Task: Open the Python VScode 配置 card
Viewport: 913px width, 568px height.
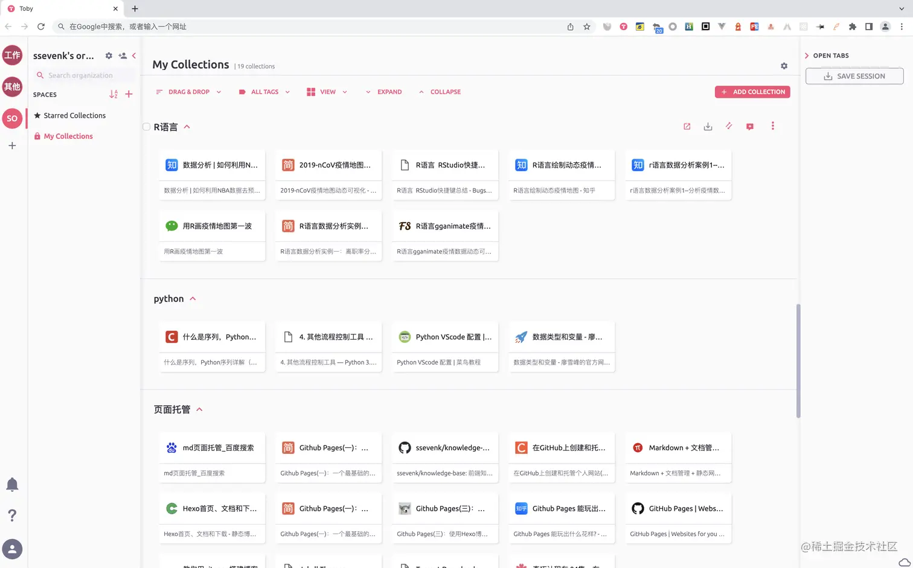Action: [x=445, y=346]
